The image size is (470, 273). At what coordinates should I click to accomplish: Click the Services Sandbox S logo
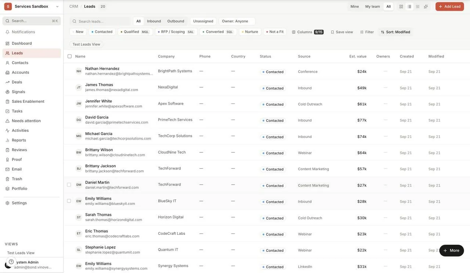pyautogui.click(x=8, y=7)
